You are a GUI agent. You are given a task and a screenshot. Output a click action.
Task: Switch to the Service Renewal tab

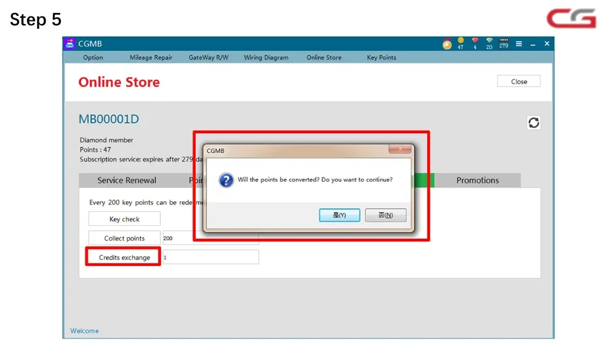tap(127, 180)
